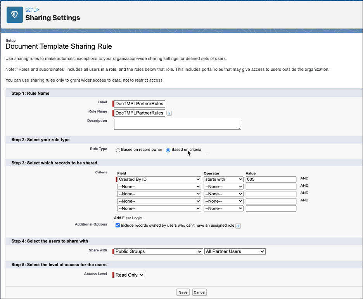Screen dimensions: 363x299
Task: Open the fourth row Operator dropdown
Action: tap(223, 201)
